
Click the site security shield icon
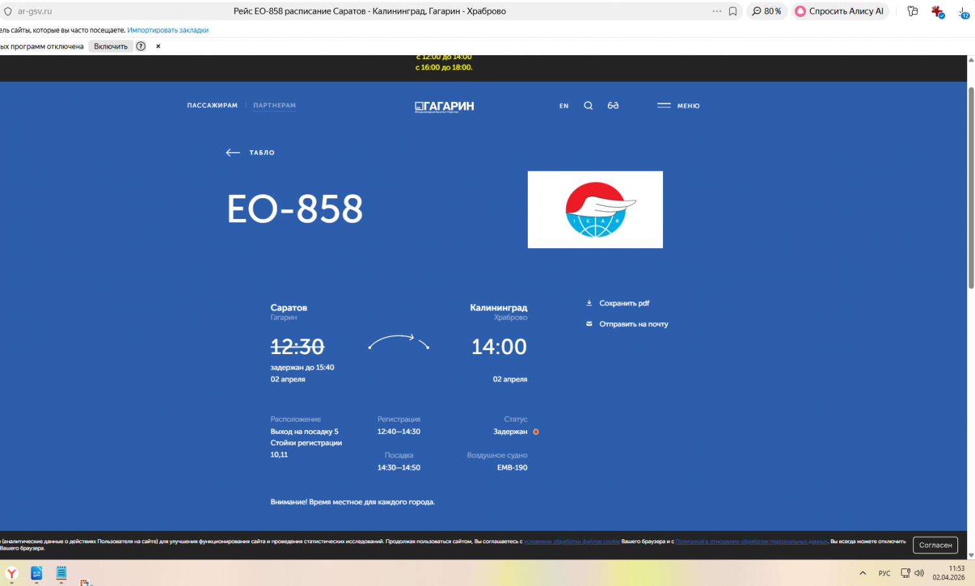8,11
